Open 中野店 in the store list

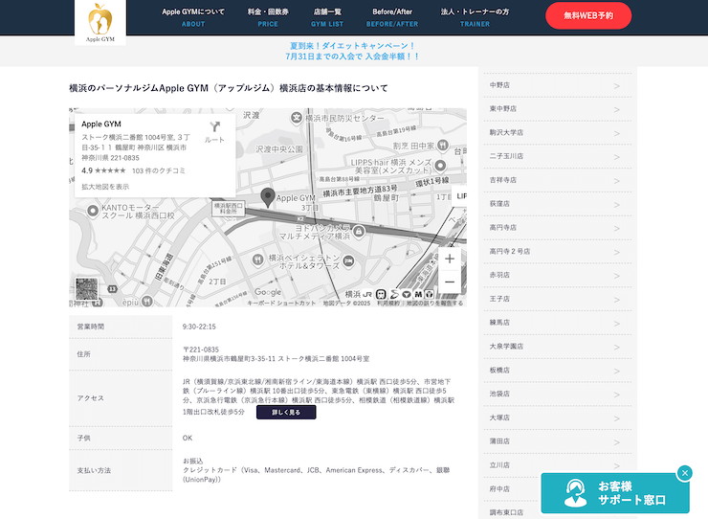[x=557, y=85]
